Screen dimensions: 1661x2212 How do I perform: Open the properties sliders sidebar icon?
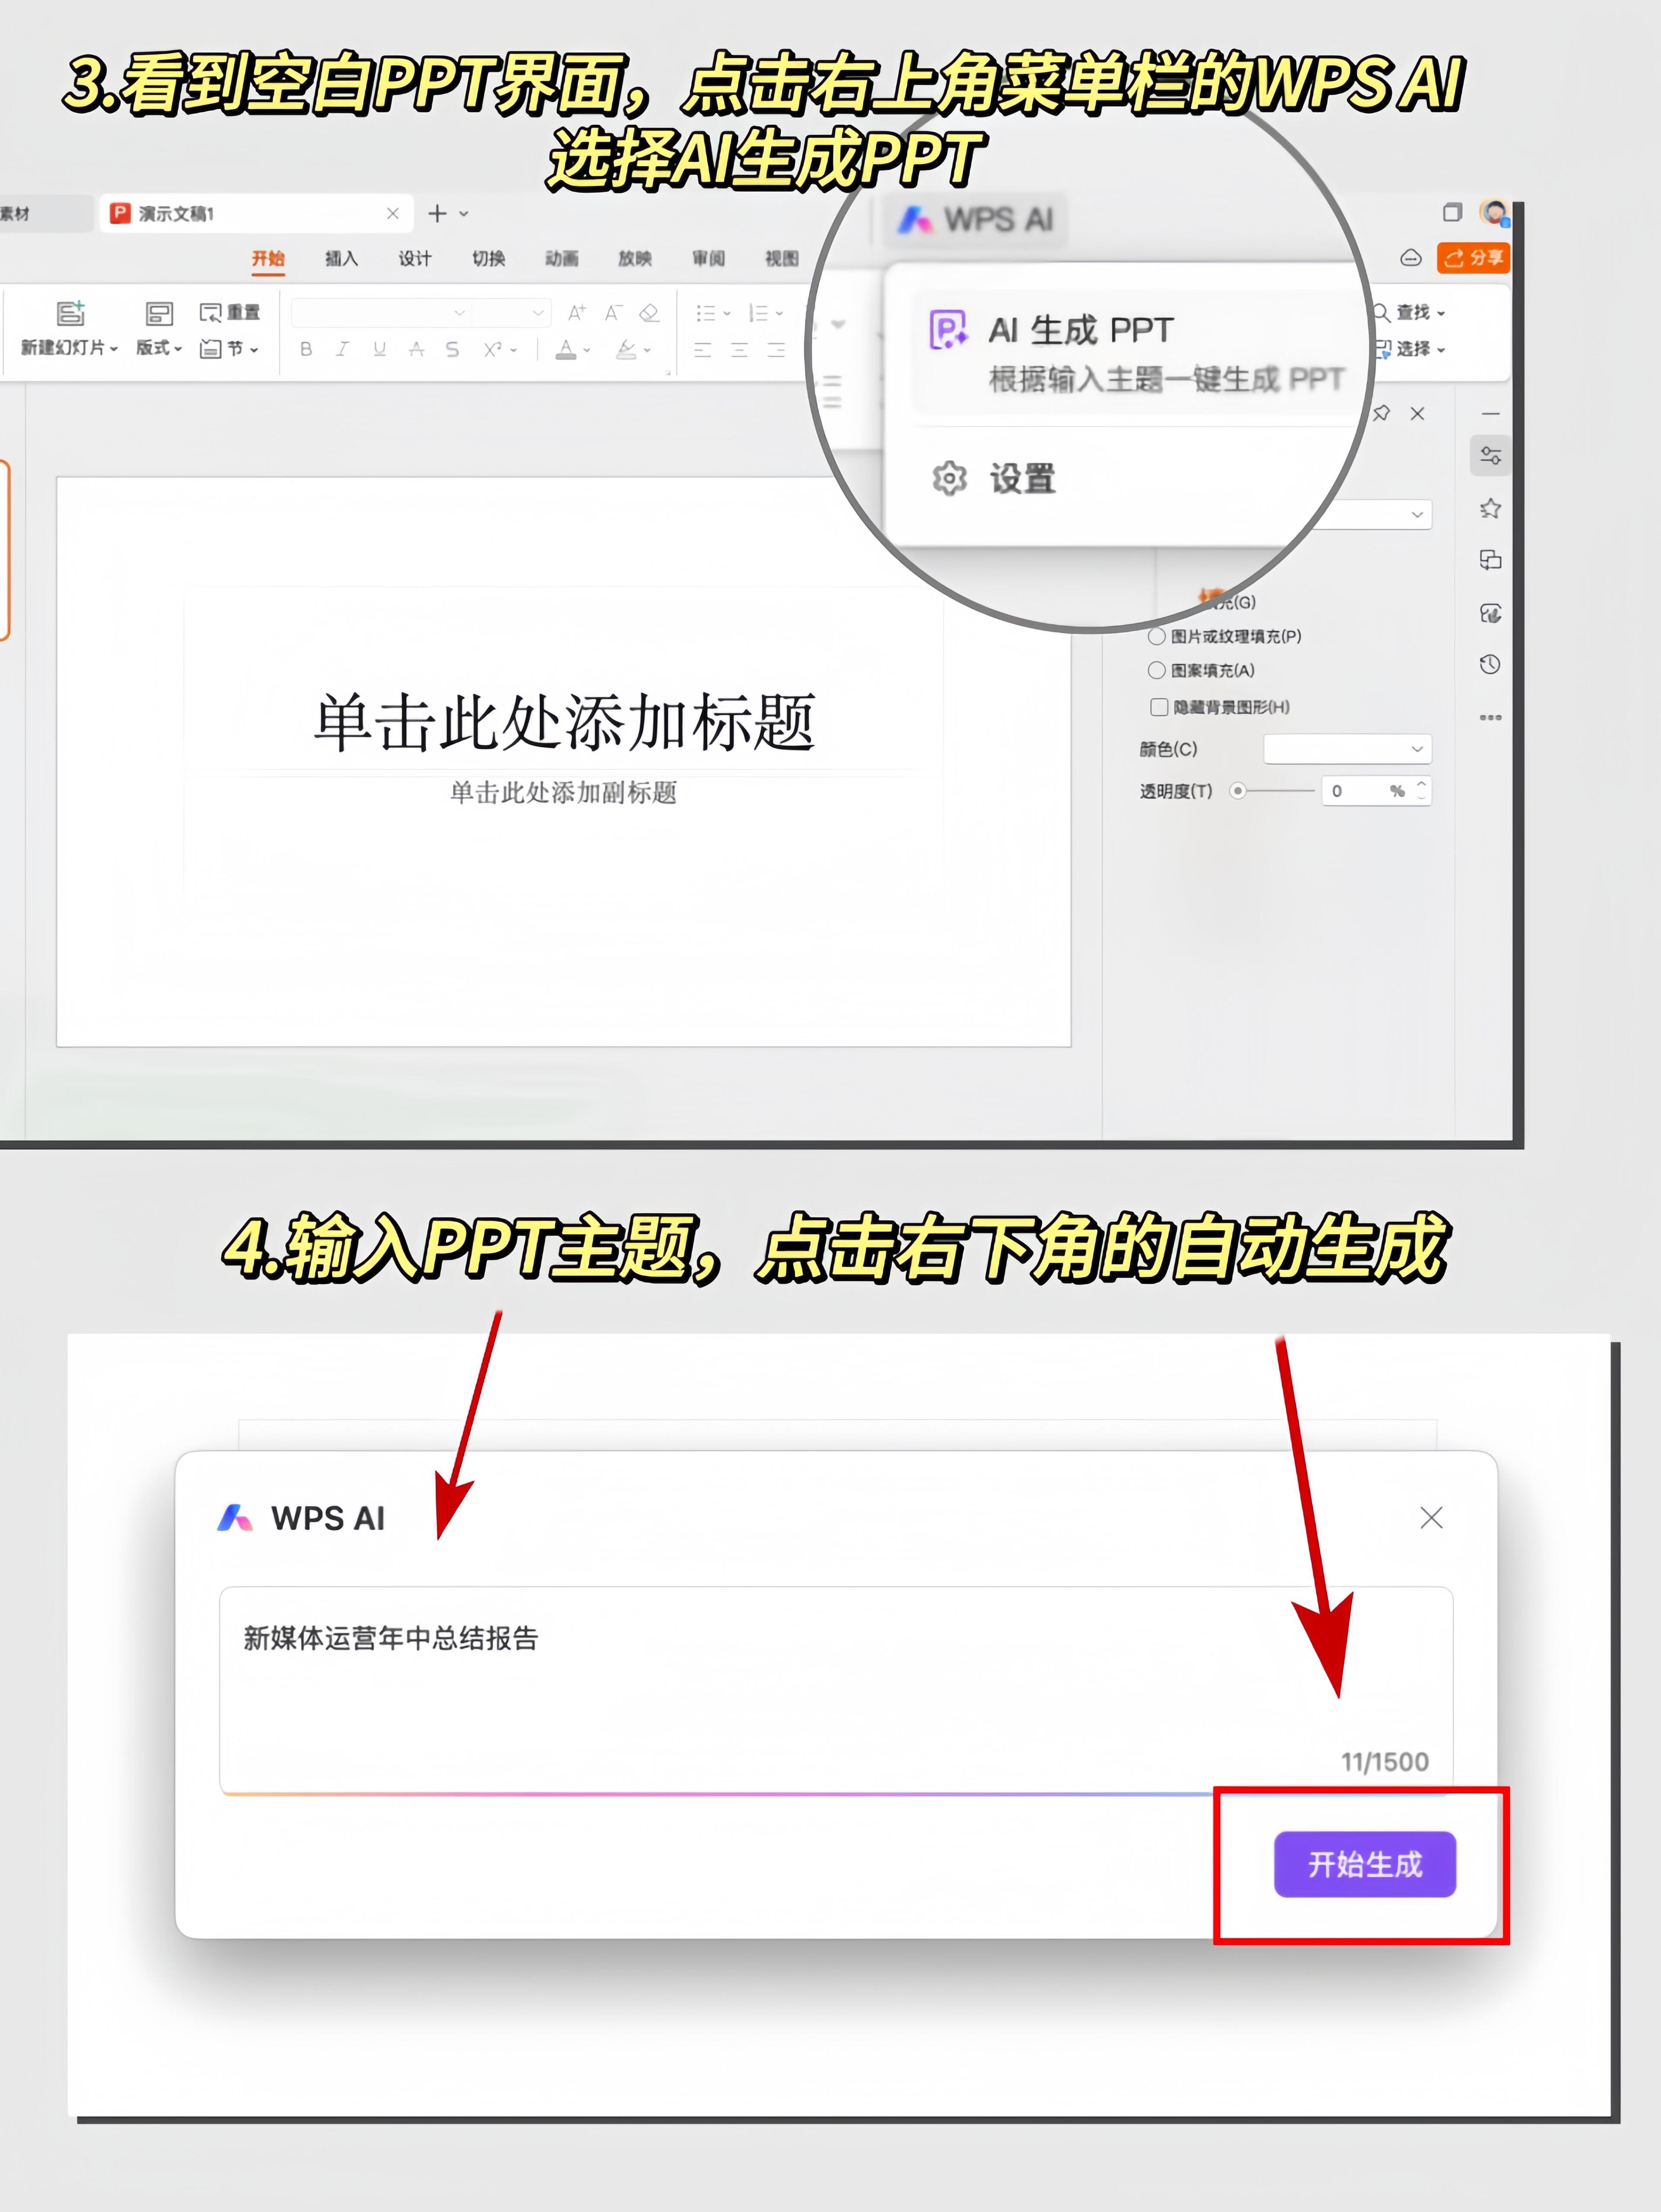[x=1490, y=456]
